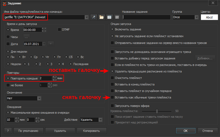Check 'Очистить плейлист' option
This screenshot has width=220, height=137.
[x=112, y=78]
